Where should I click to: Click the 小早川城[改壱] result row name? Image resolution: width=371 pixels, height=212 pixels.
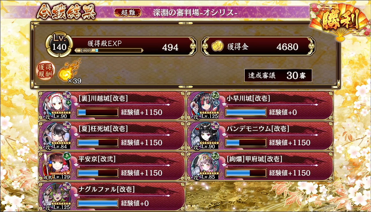click(248, 98)
